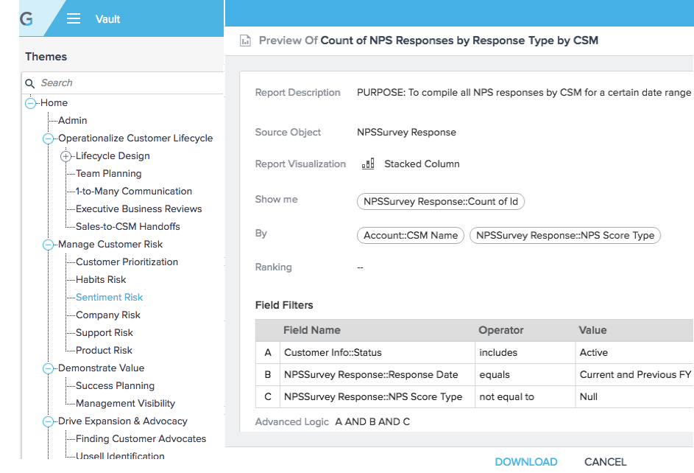
Task: Click the Stacked Column visualization icon
Action: coord(368,164)
